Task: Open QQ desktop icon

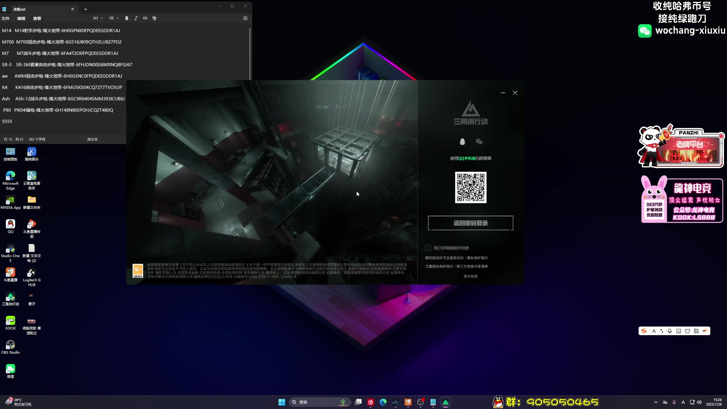Action: click(x=11, y=226)
